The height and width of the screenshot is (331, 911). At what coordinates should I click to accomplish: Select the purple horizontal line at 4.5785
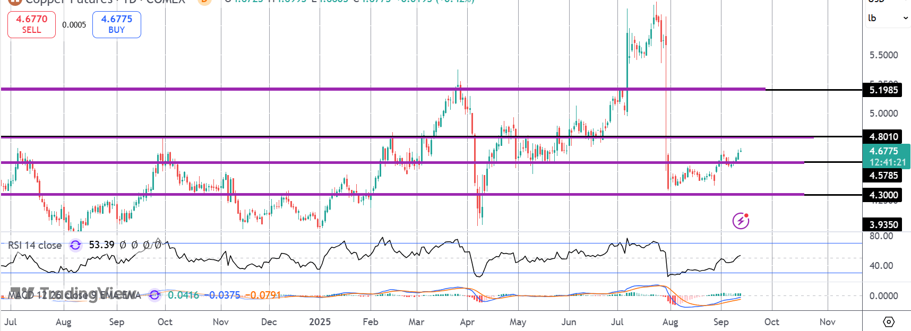(x=402, y=162)
